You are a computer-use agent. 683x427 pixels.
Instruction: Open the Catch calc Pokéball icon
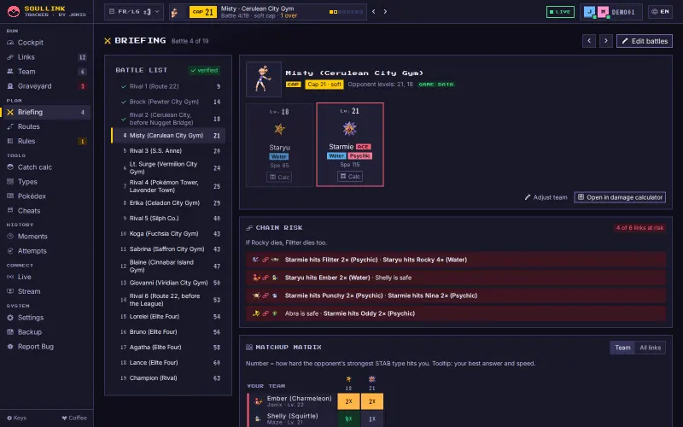tap(10, 167)
